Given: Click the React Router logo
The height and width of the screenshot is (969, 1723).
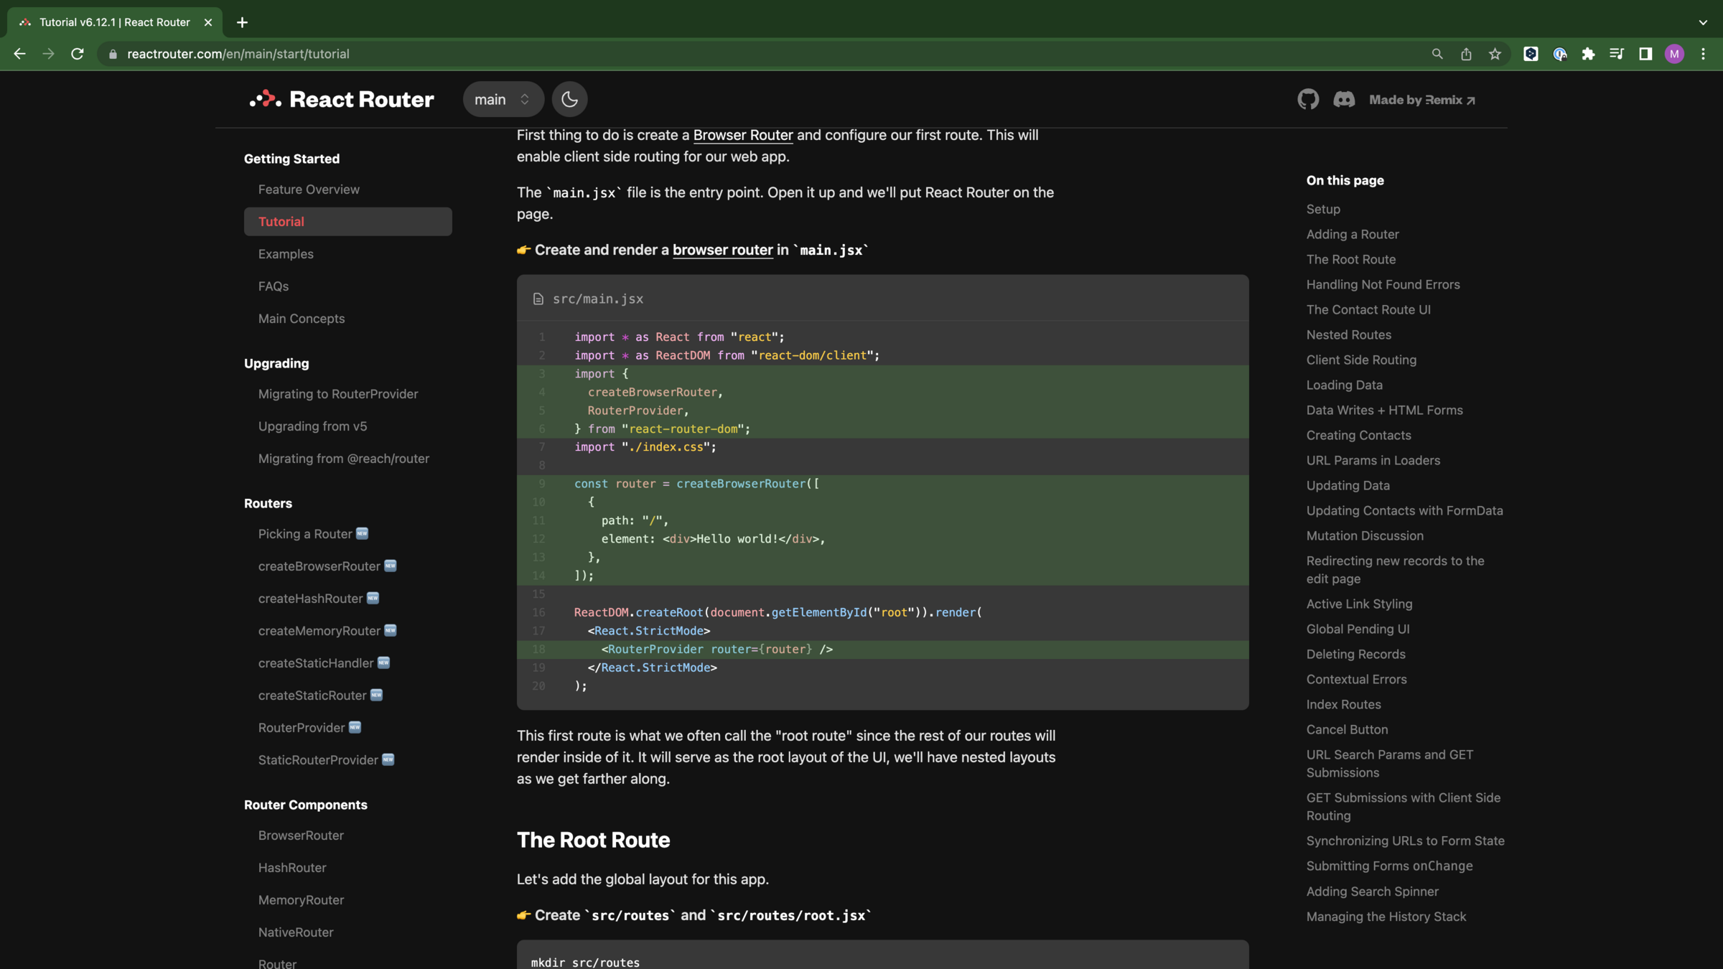Looking at the screenshot, I should click(342, 99).
